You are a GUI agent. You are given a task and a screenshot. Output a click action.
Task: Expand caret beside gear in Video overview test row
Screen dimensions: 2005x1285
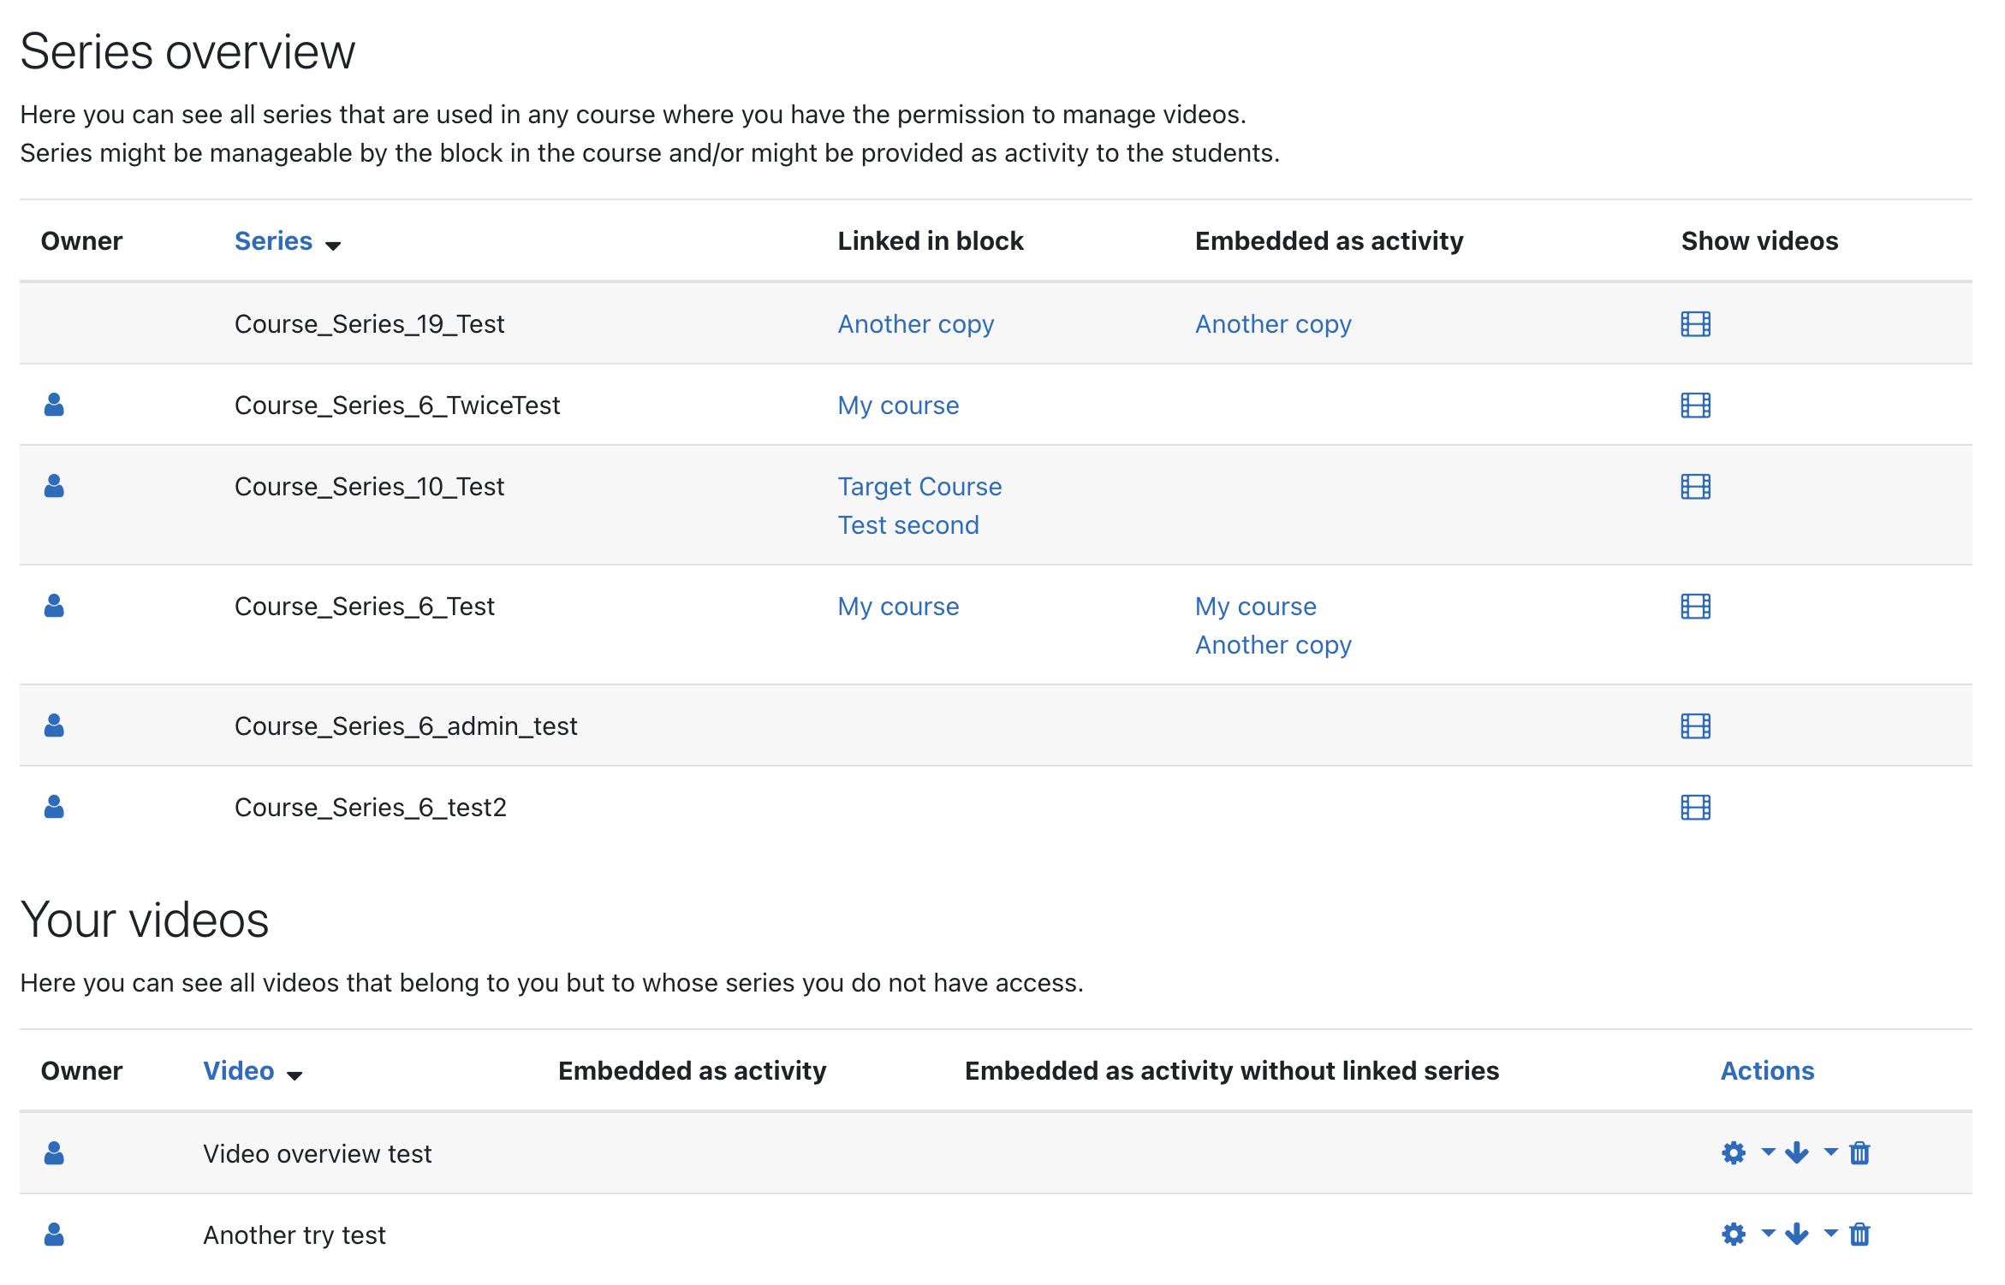[1768, 1152]
